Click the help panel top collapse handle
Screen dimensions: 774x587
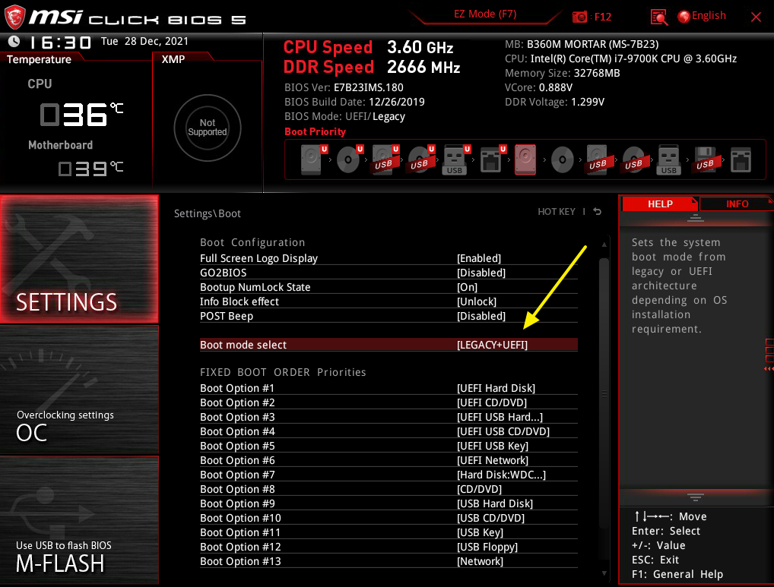696,218
